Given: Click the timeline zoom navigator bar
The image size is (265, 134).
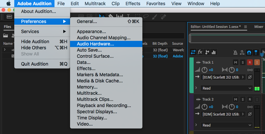Looking at the screenshot, I should 226,38.
